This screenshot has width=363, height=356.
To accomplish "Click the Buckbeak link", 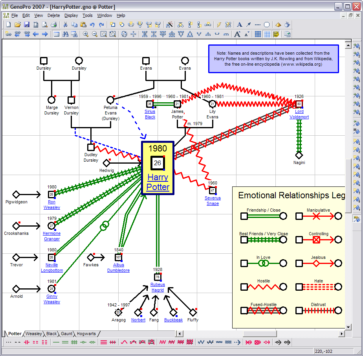I will tap(173, 320).
